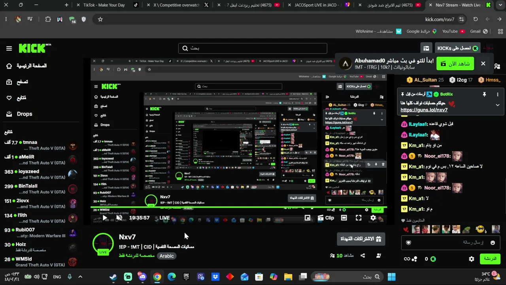
Task: Bookmark this page with the star icon
Action: pyautogui.click(x=100, y=19)
